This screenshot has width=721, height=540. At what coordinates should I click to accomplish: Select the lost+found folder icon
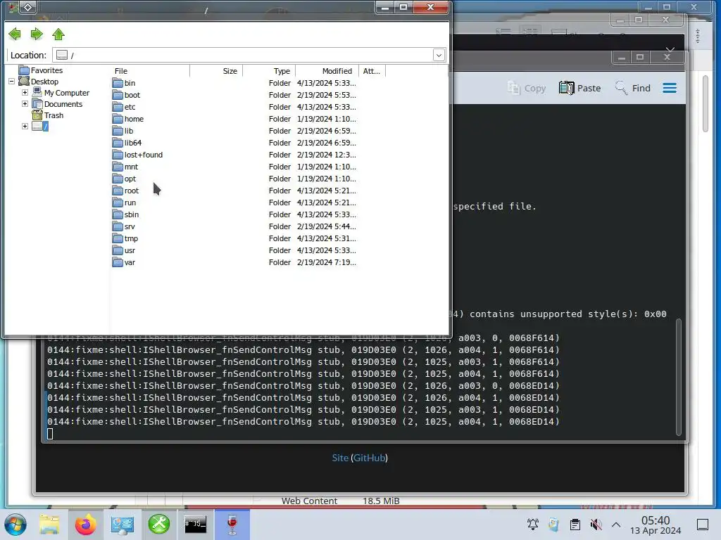pos(118,155)
